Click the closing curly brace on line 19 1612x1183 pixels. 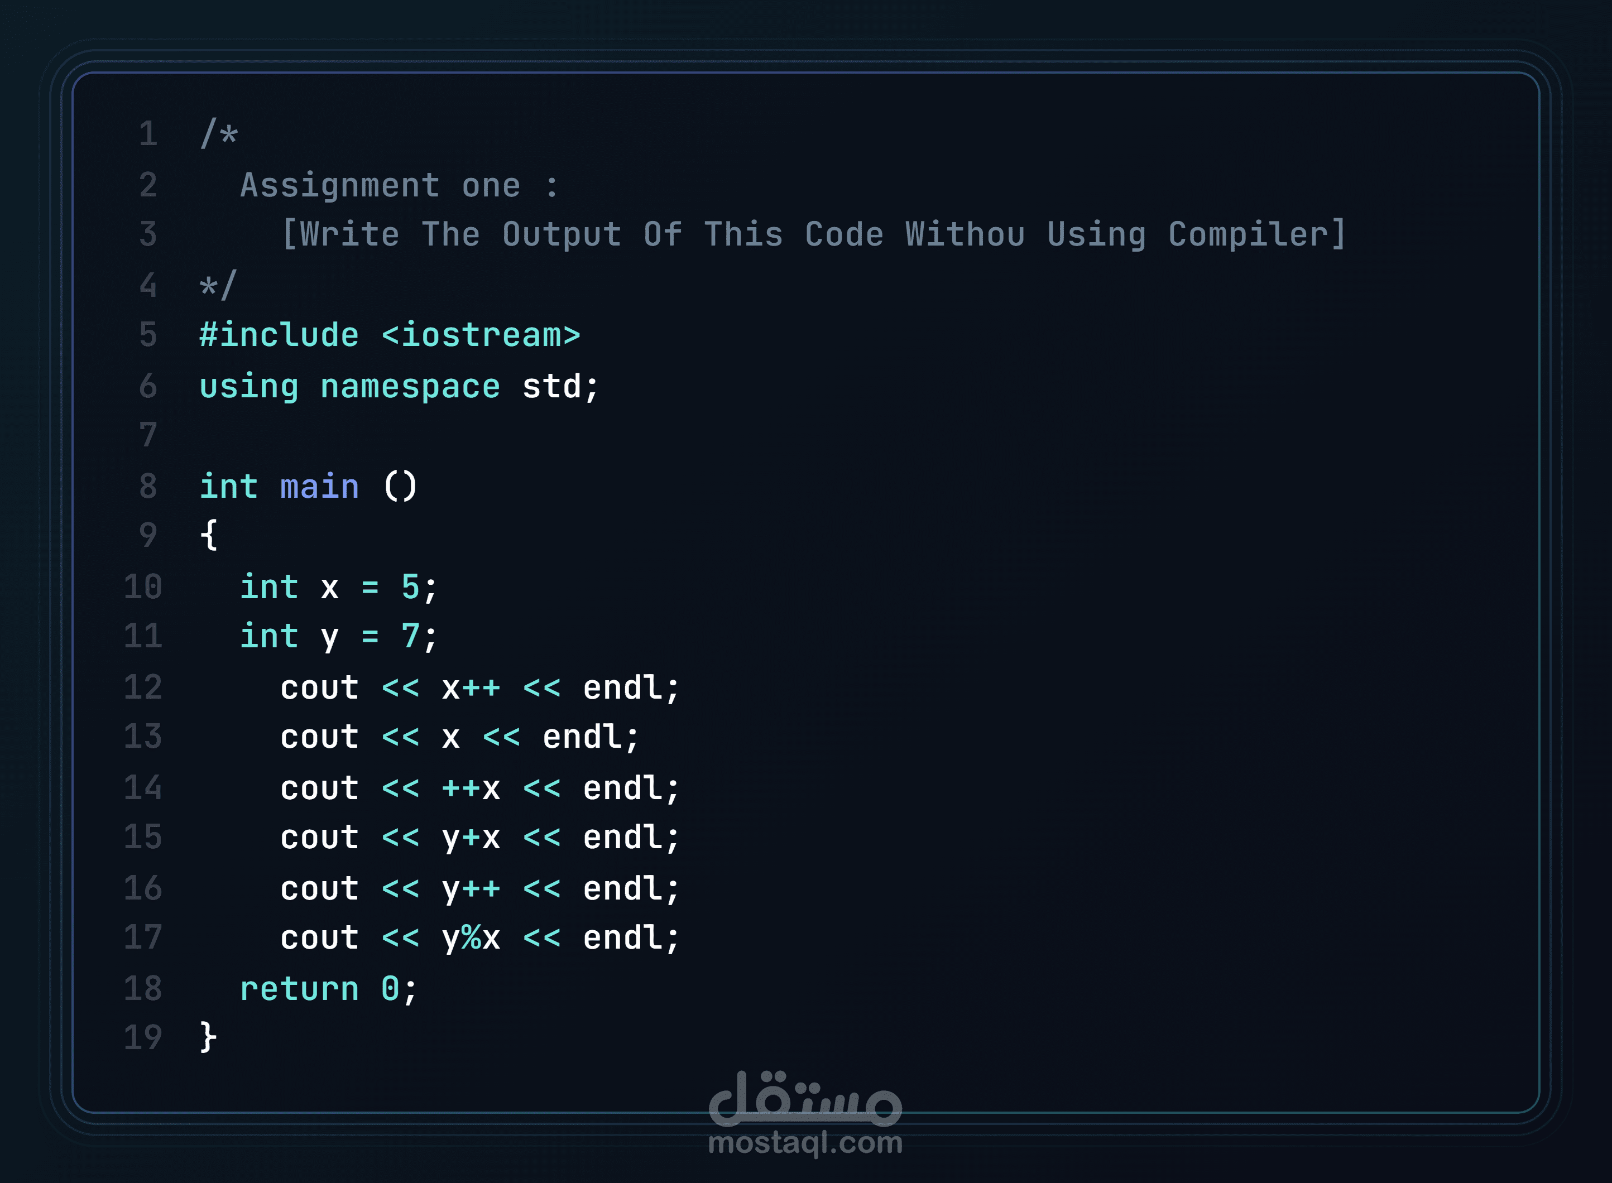208,1037
